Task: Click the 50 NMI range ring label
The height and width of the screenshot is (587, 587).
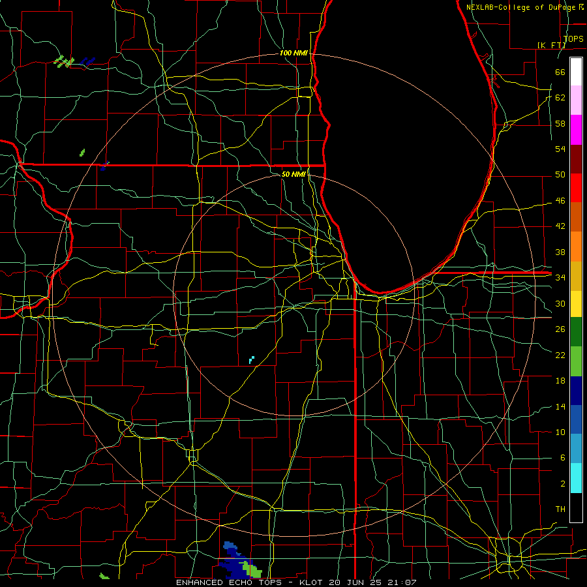Action: (x=293, y=174)
